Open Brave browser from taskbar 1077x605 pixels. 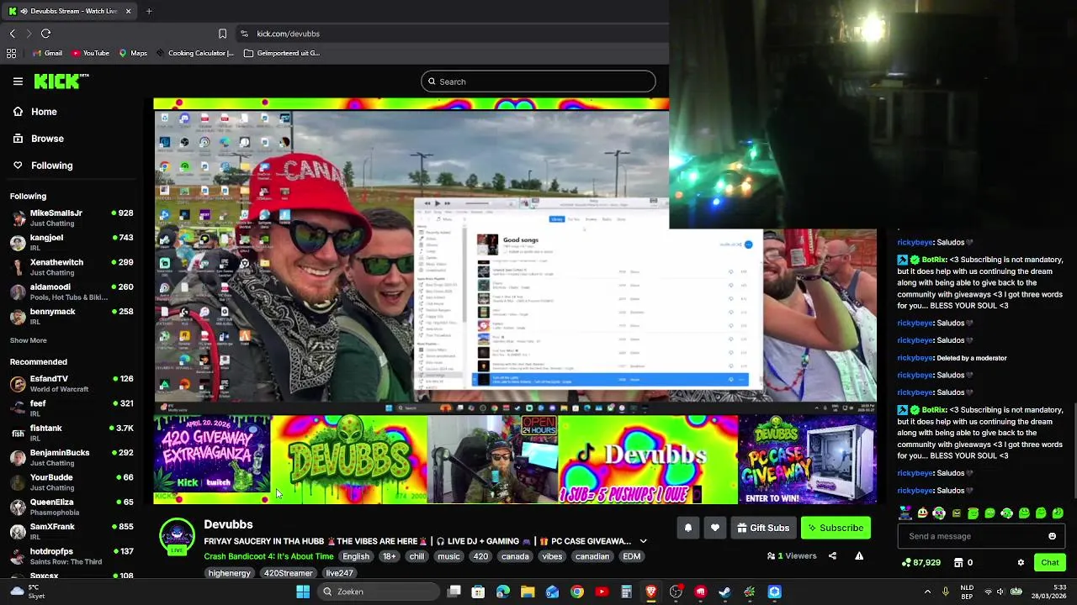click(650, 592)
